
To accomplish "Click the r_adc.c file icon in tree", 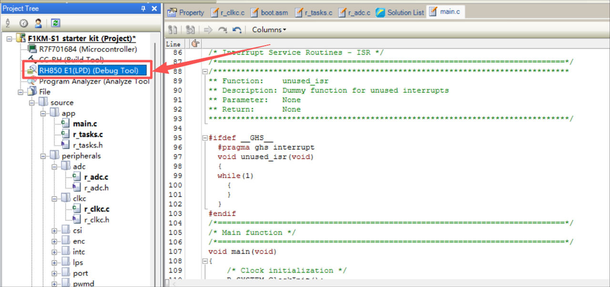I will point(77,177).
